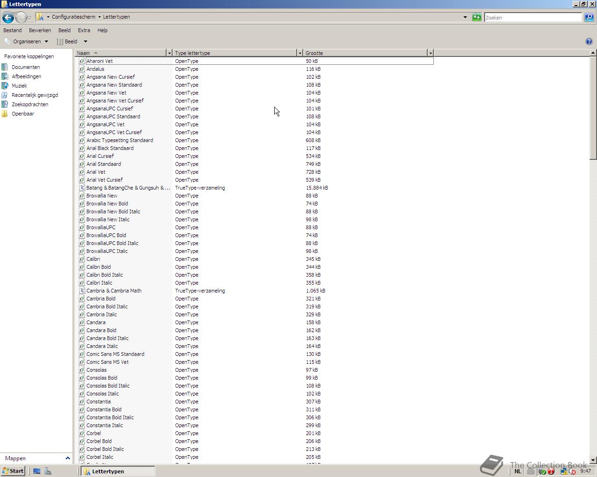Screen dimensions: 597x477
Task: Click the search magnifier icon
Action: click(589, 17)
